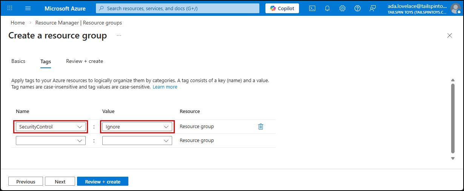Image resolution: width=464 pixels, height=191 pixels.
Task: Open the ellipsis next to page title
Action: pos(119,35)
